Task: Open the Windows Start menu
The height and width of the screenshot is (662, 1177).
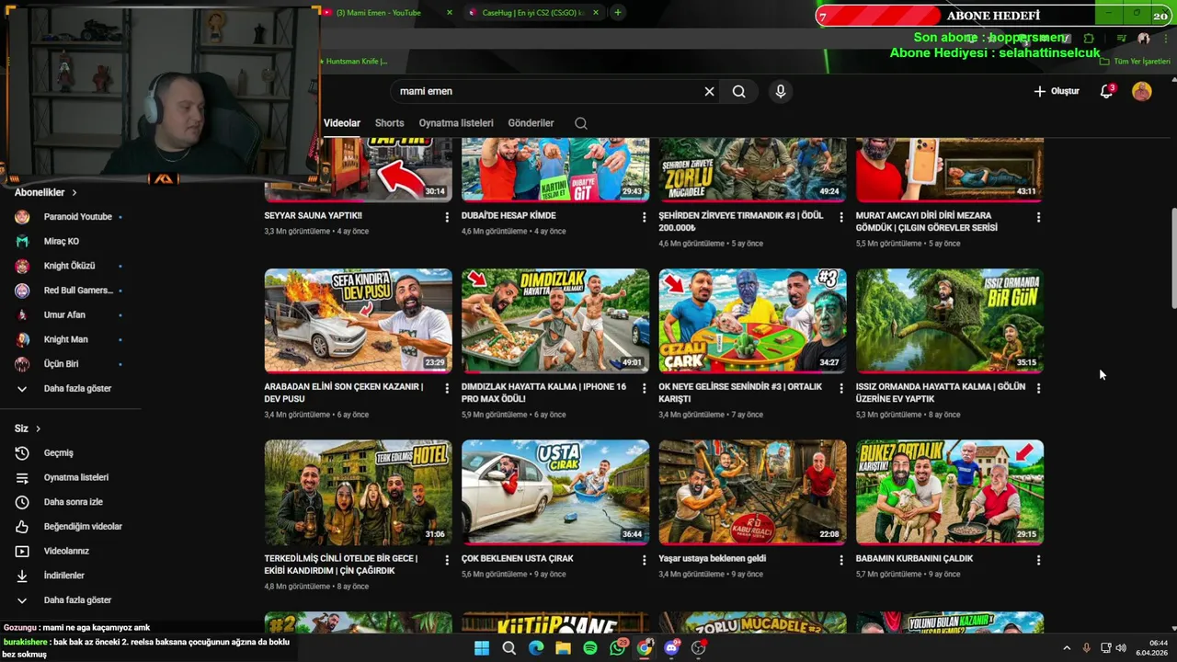Action: 482,648
